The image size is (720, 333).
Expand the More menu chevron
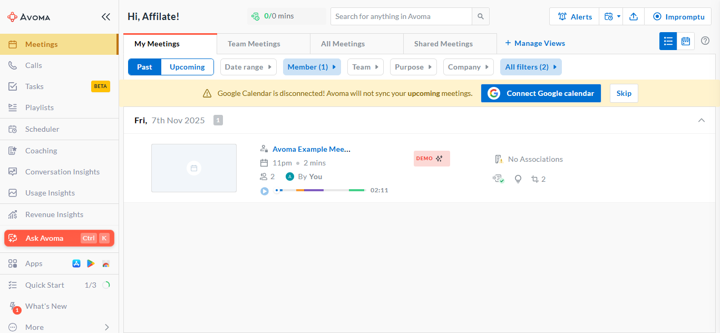[107, 327]
